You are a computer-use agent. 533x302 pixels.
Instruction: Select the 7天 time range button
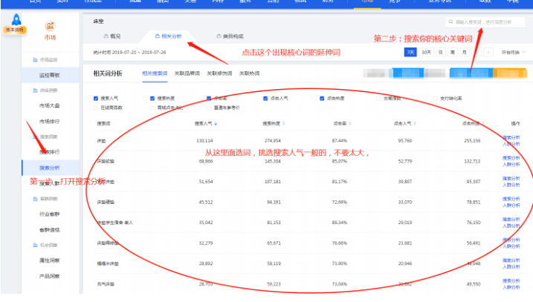point(409,53)
